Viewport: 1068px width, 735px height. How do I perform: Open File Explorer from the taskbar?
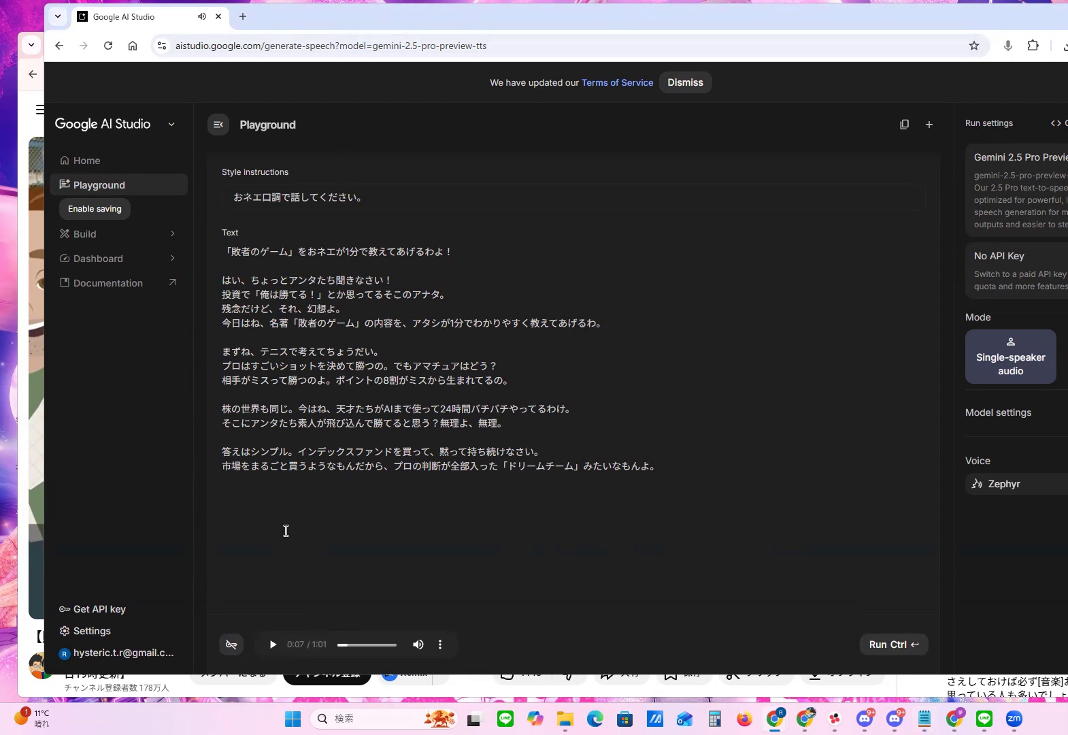565,719
